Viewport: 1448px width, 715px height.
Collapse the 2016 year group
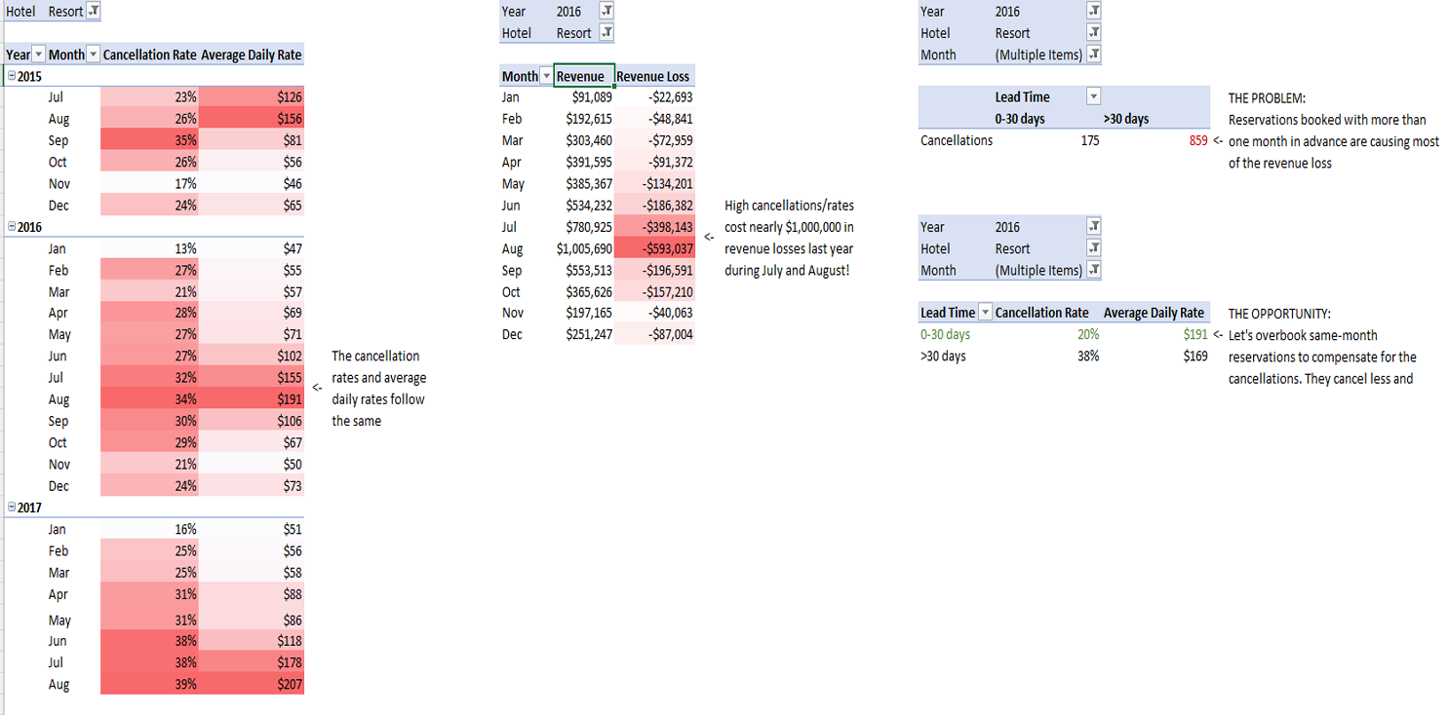coord(11,227)
